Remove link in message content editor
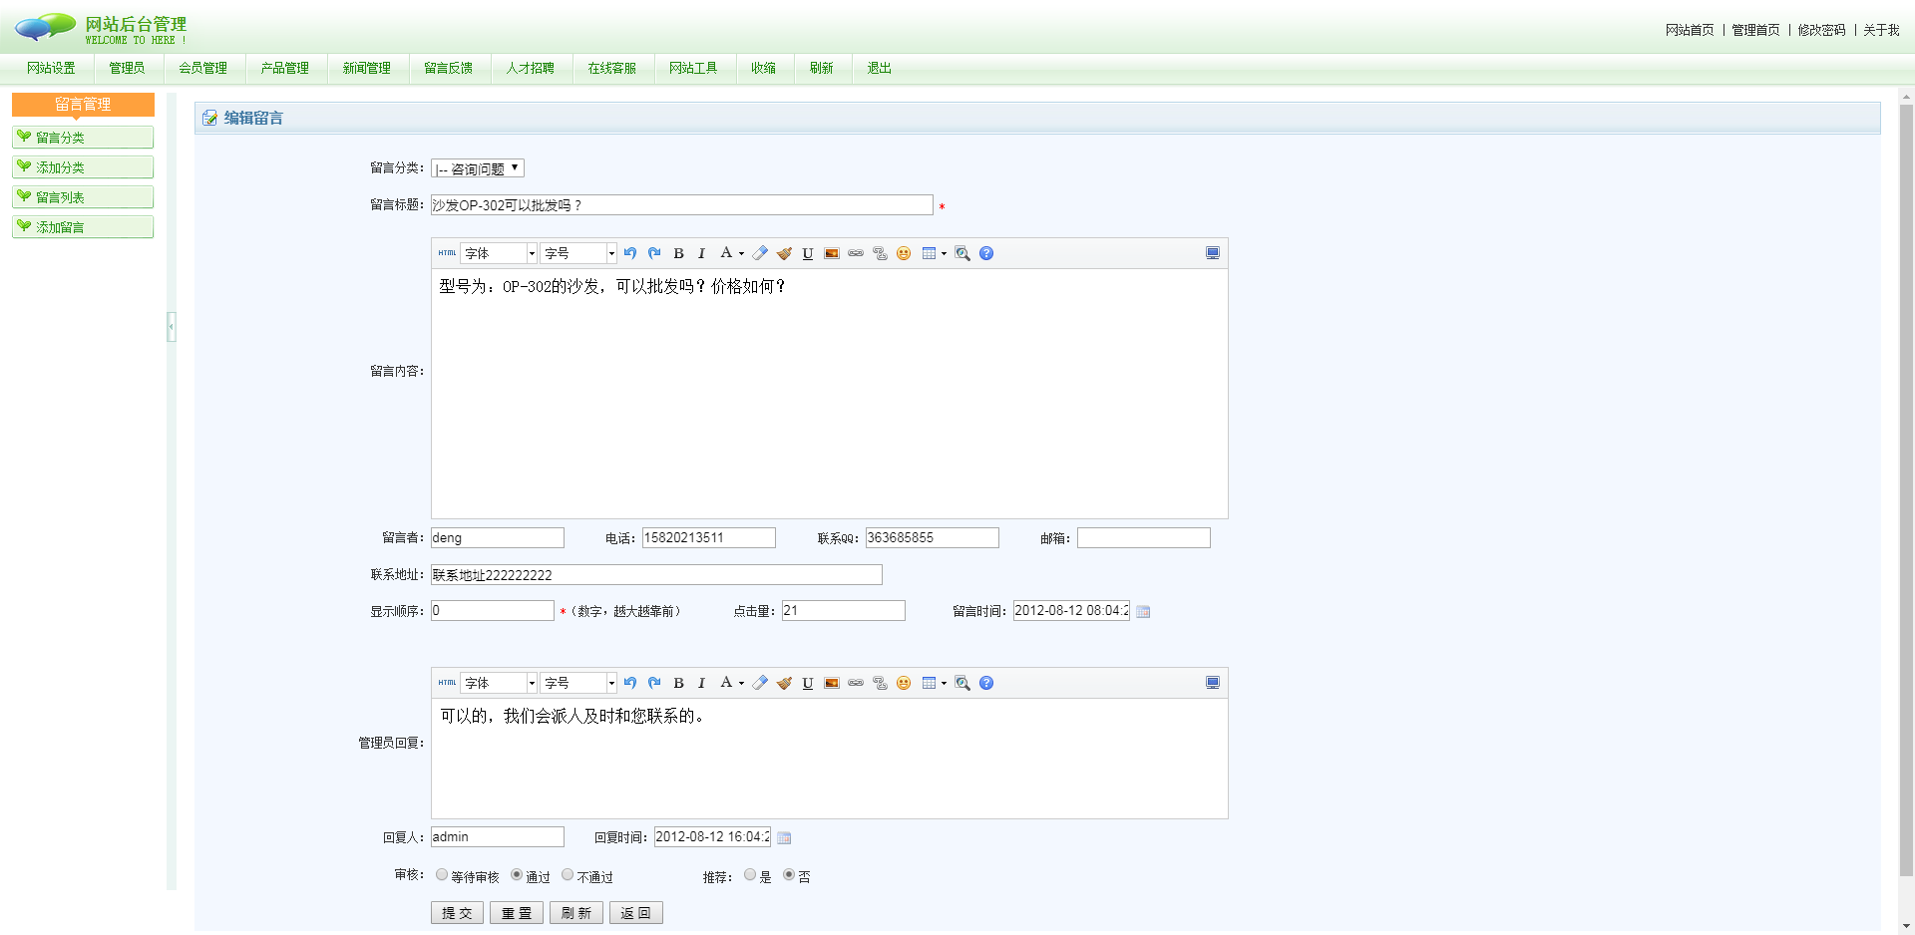The image size is (1915, 935). (x=880, y=253)
